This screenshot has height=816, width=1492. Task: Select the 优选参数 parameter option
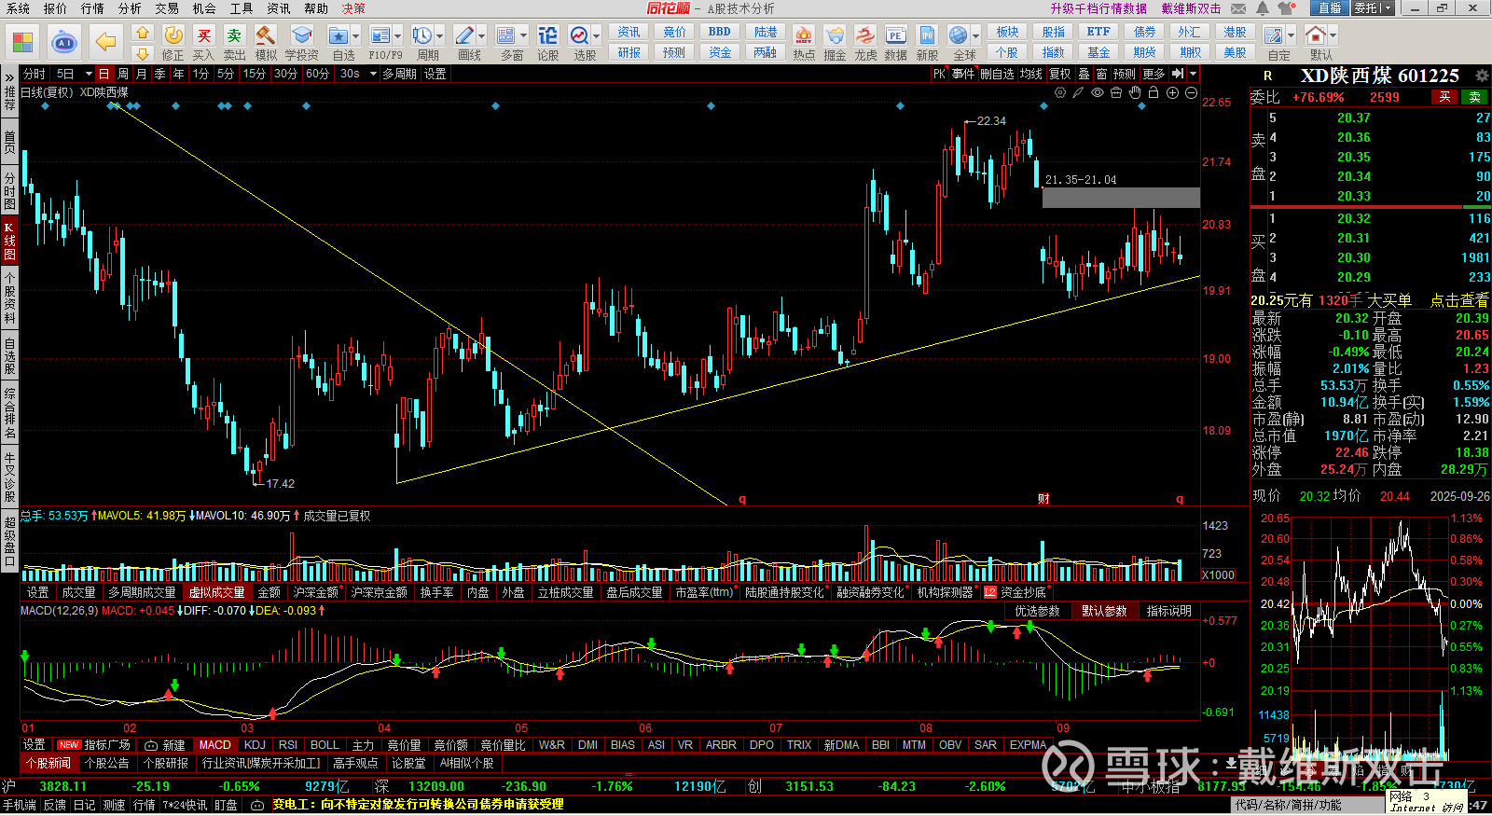(1037, 611)
